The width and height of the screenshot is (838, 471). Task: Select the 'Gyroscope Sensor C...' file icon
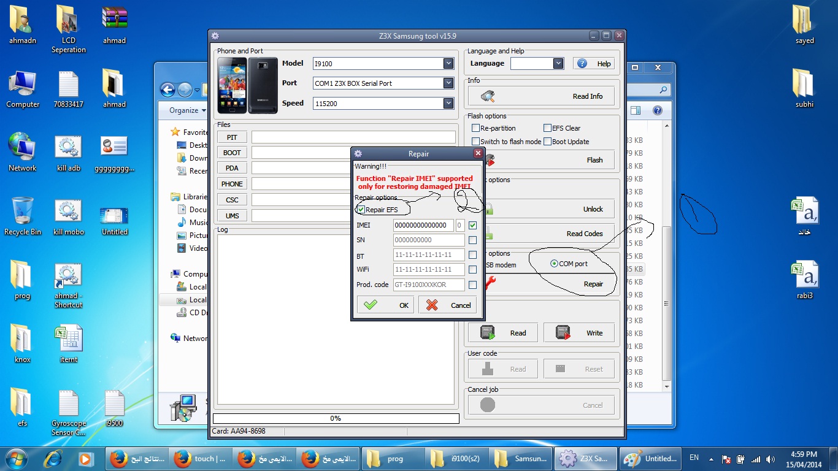pos(69,413)
